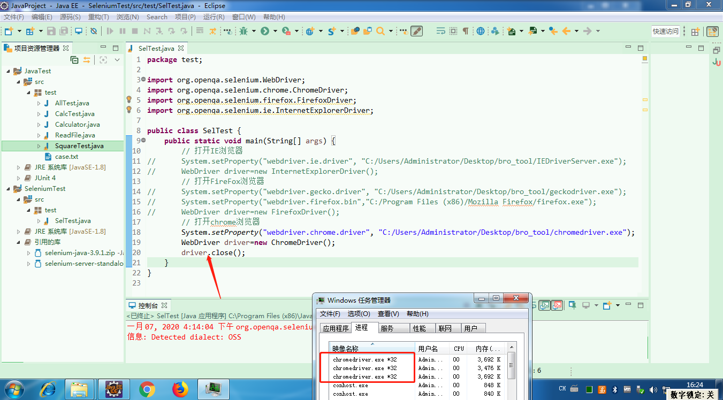Open Internet Explorer from taskbar
The height and width of the screenshot is (400, 723).
pos(47,389)
